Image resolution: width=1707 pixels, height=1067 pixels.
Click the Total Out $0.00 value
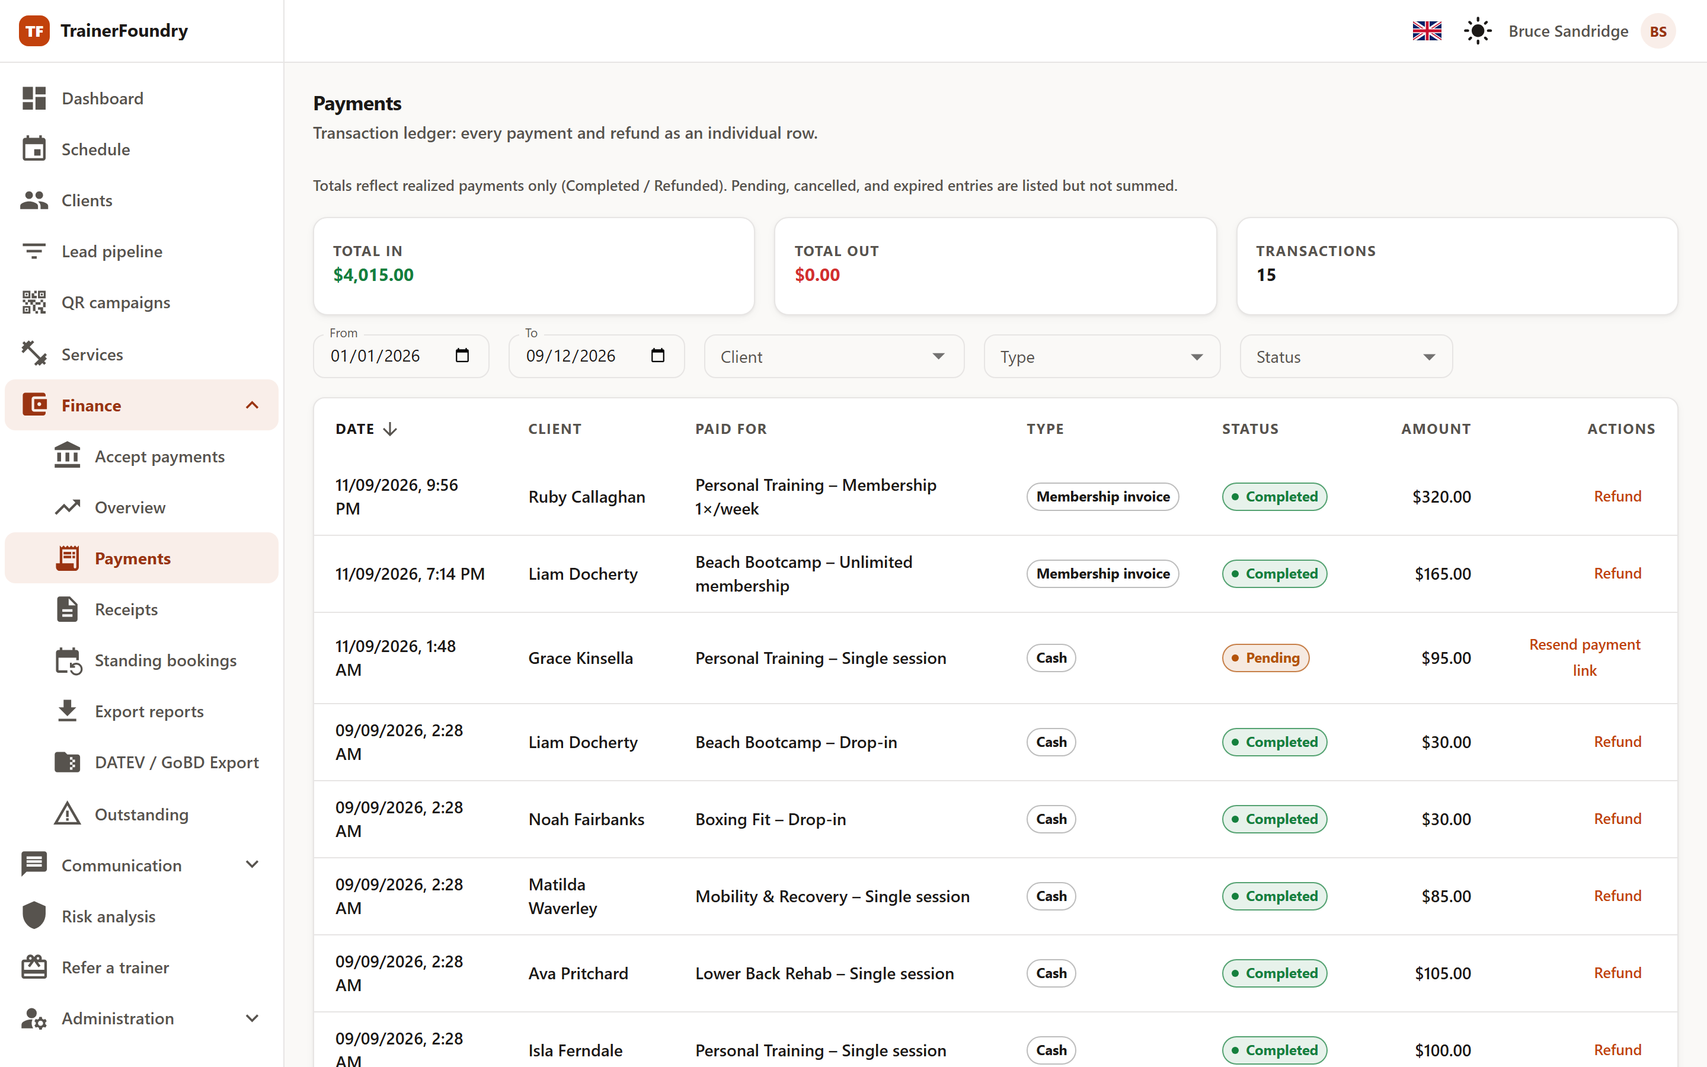817,274
